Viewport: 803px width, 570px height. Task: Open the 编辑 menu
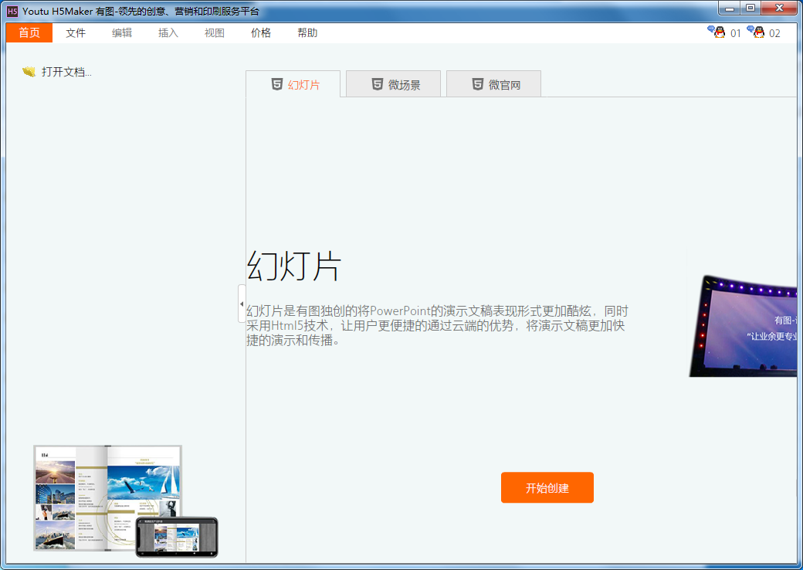(122, 32)
